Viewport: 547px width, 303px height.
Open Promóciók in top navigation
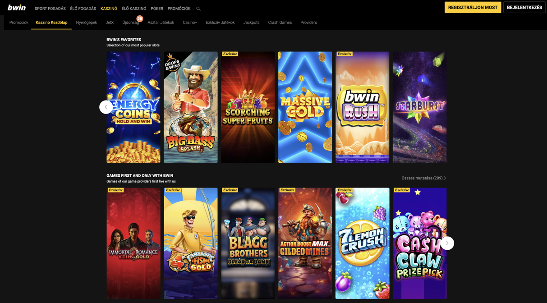click(x=179, y=9)
